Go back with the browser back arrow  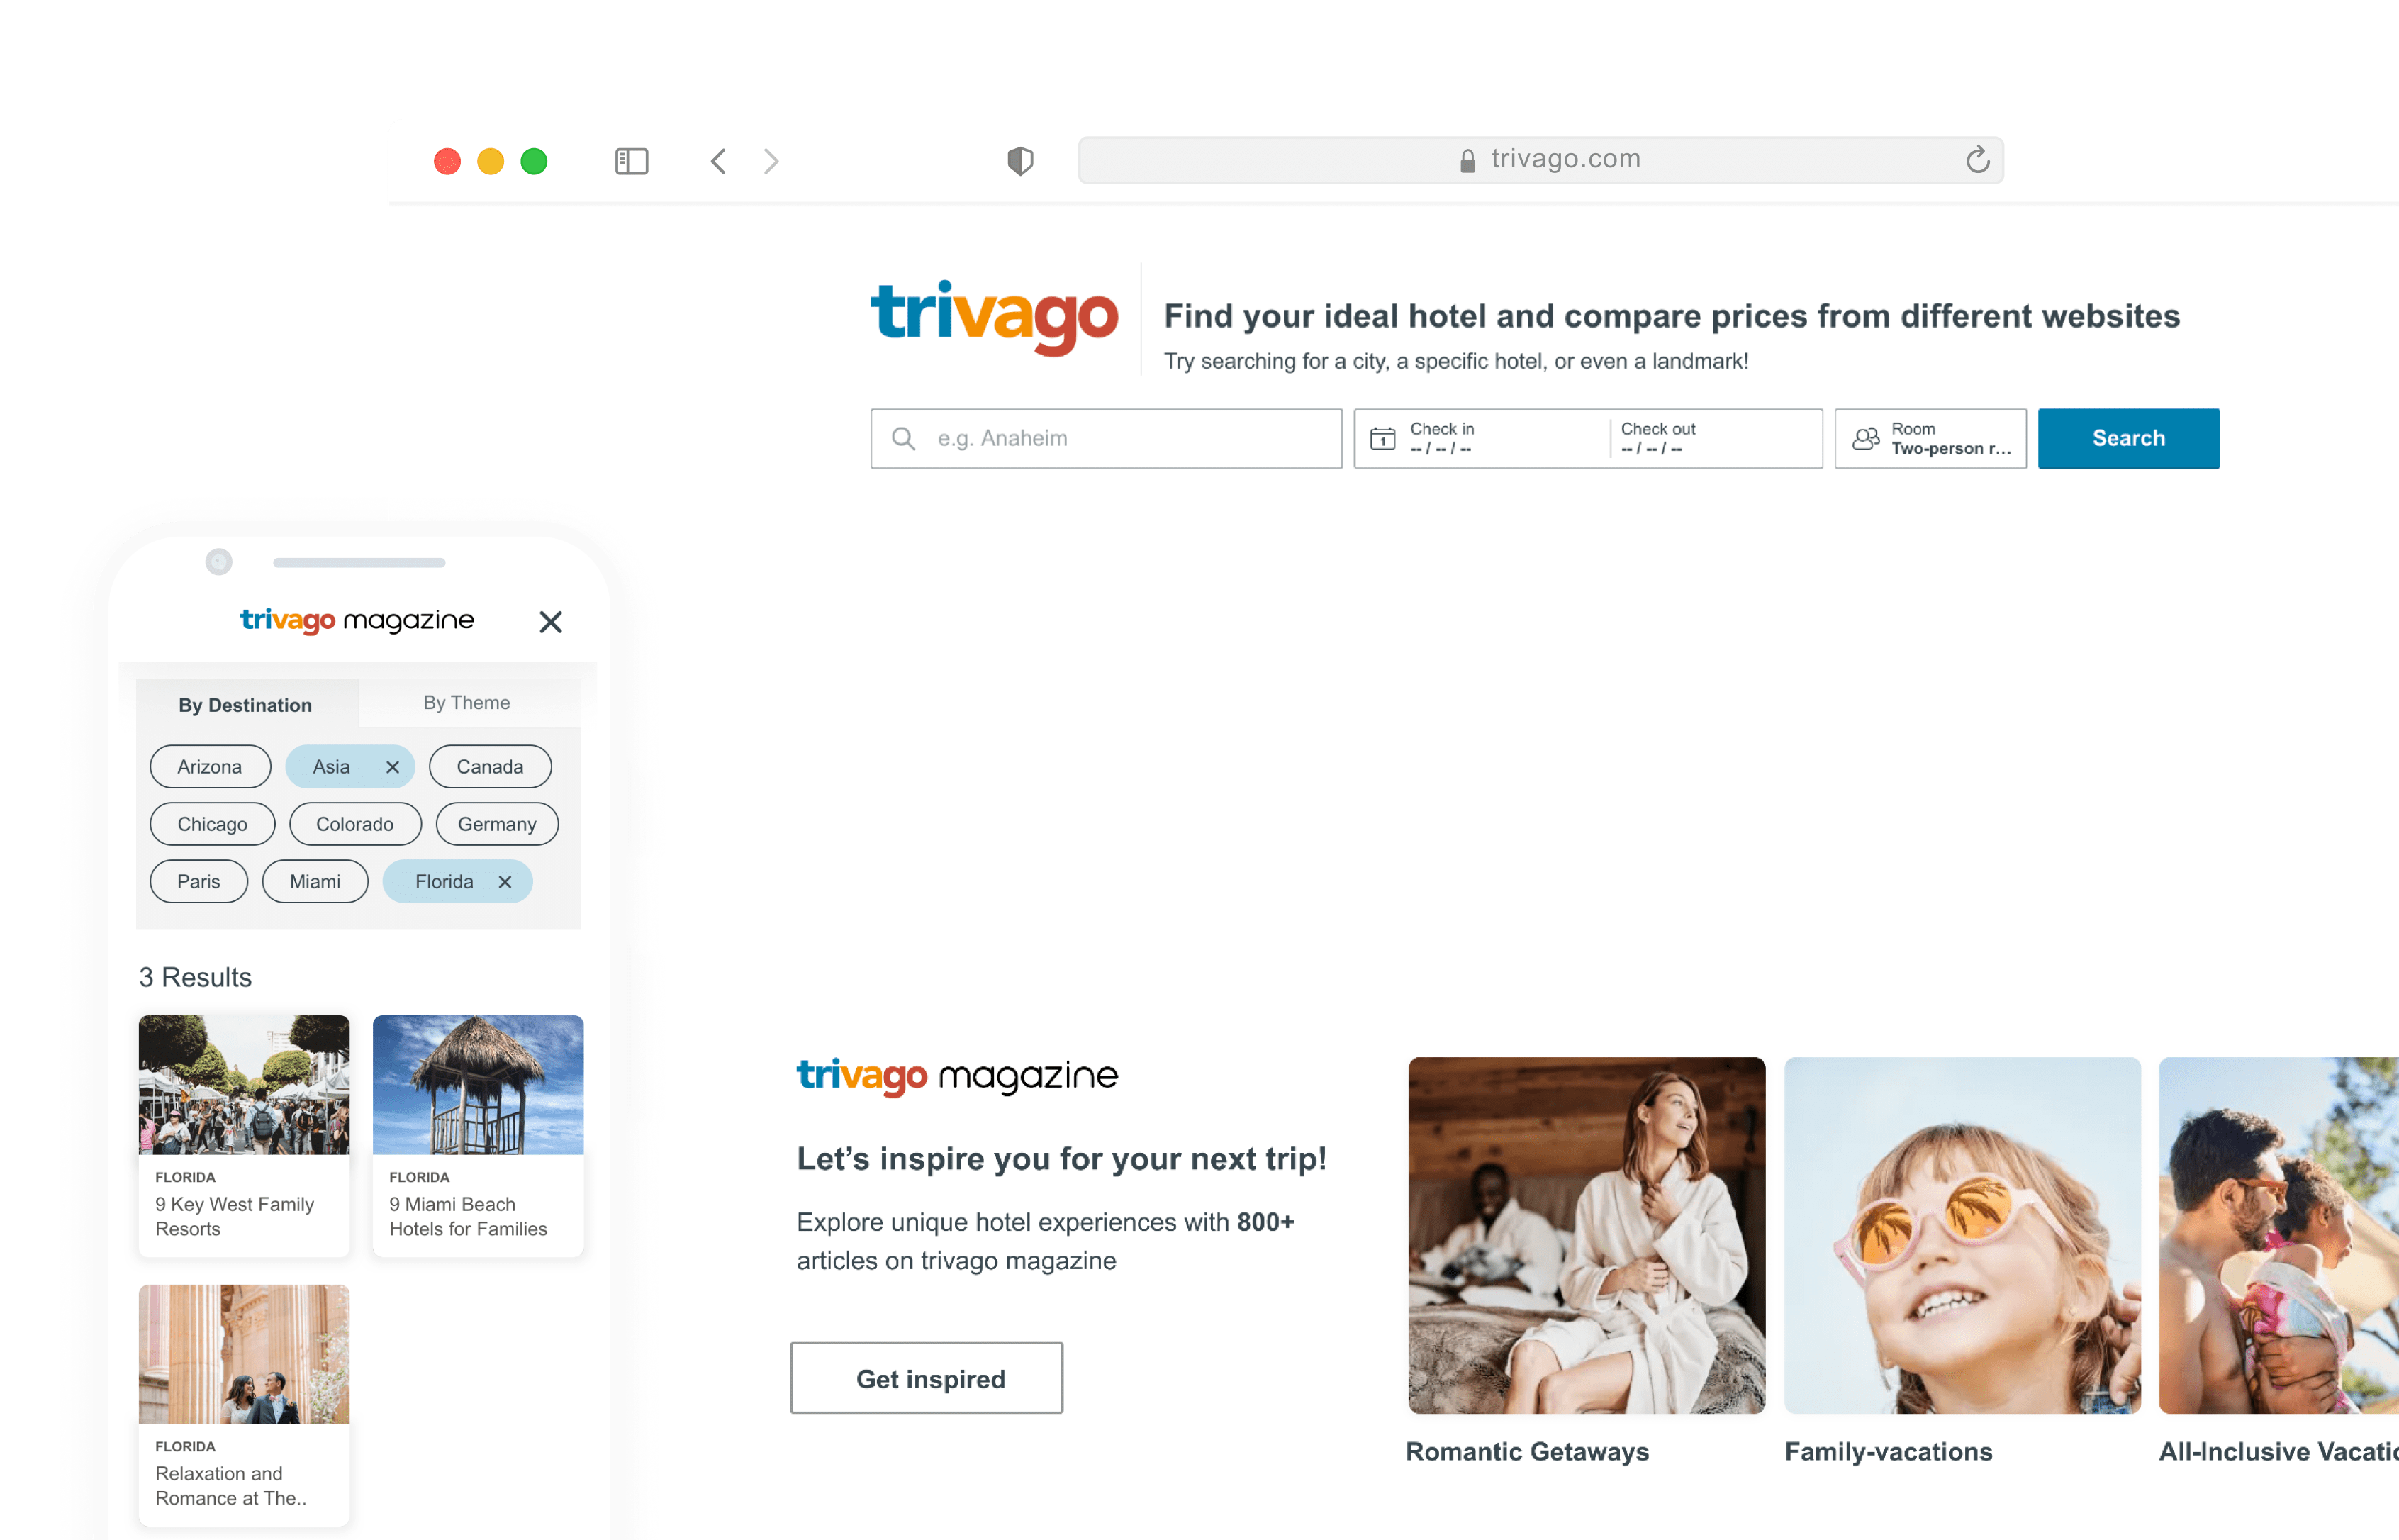(717, 161)
